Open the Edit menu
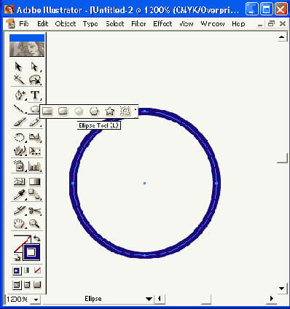 pyautogui.click(x=43, y=24)
